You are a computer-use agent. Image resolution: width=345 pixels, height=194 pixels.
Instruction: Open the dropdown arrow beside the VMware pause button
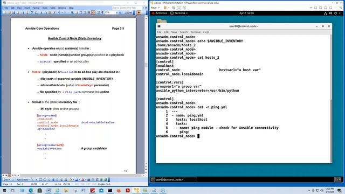point(169,8)
